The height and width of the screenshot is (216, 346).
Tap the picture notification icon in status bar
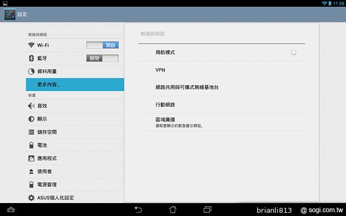point(5,3)
